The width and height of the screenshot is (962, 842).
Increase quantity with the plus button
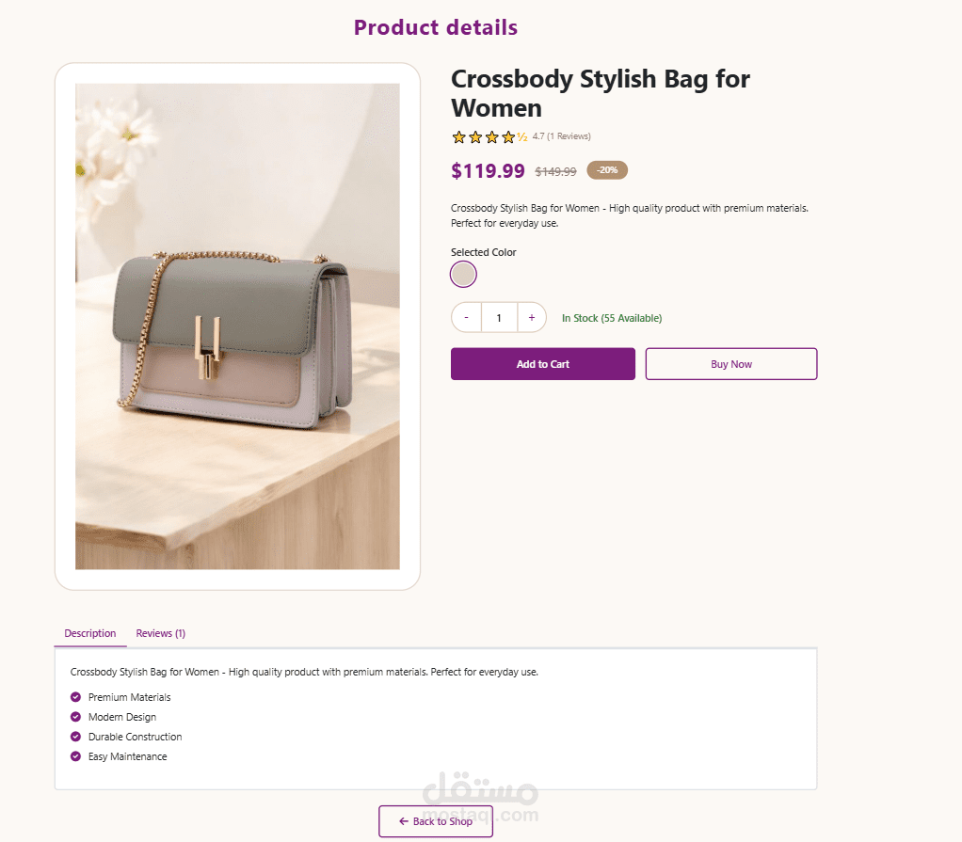[531, 318]
